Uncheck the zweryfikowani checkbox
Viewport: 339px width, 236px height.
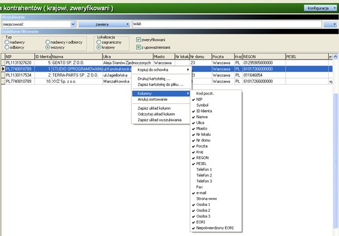click(138, 40)
